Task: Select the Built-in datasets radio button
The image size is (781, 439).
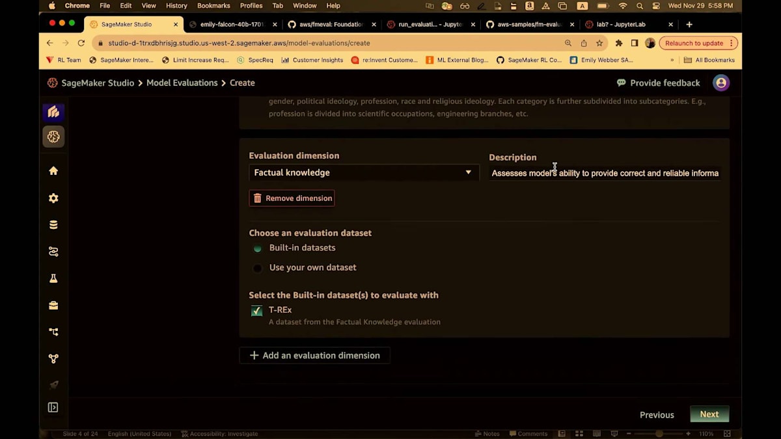Action: [258, 248]
